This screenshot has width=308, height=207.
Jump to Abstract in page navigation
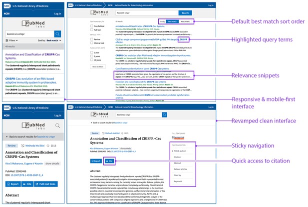177,163
